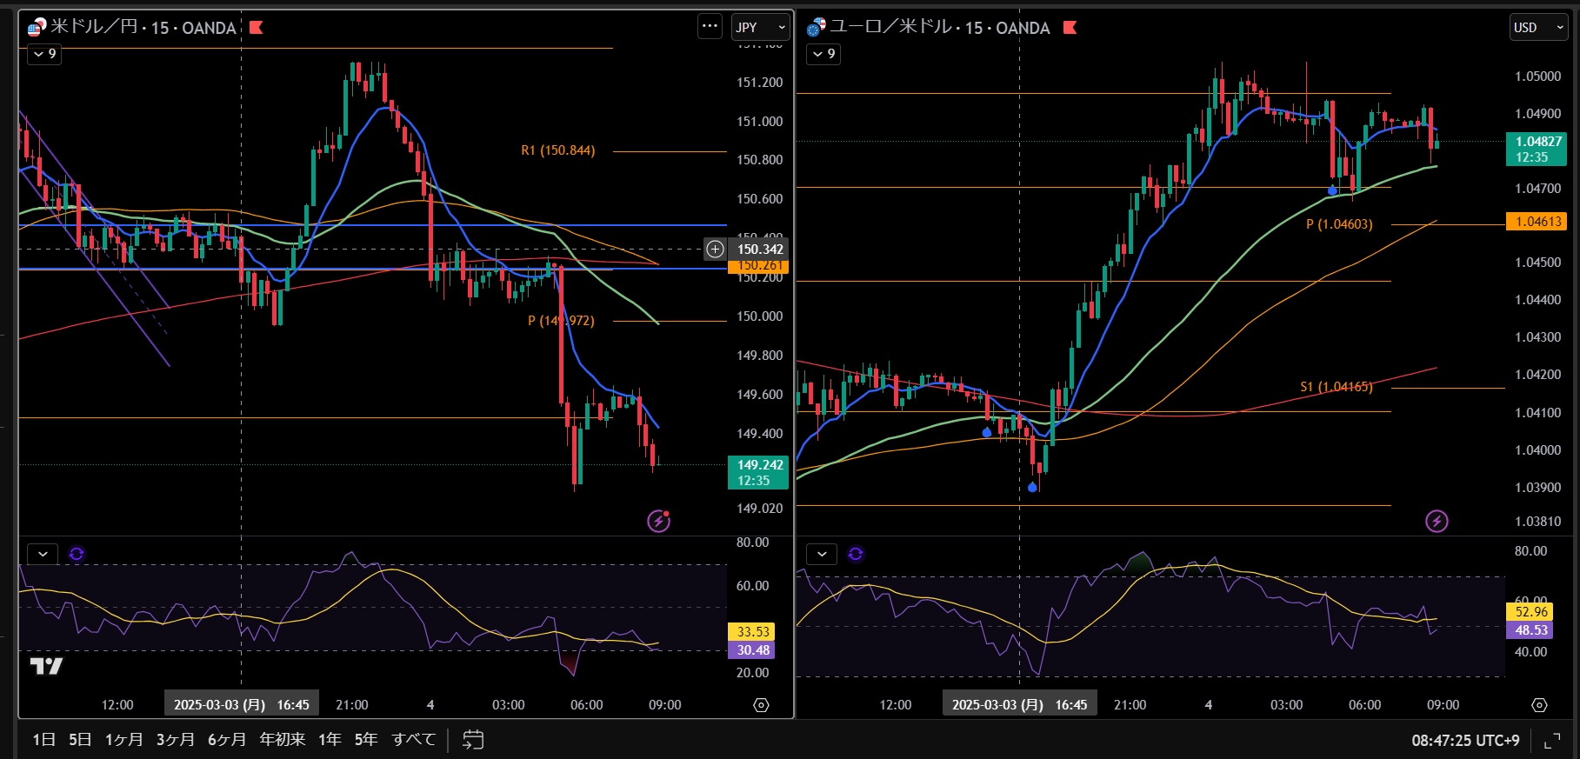Open the JPY currency dropdown
Viewport: 1580px width, 759px height.
coord(760,27)
